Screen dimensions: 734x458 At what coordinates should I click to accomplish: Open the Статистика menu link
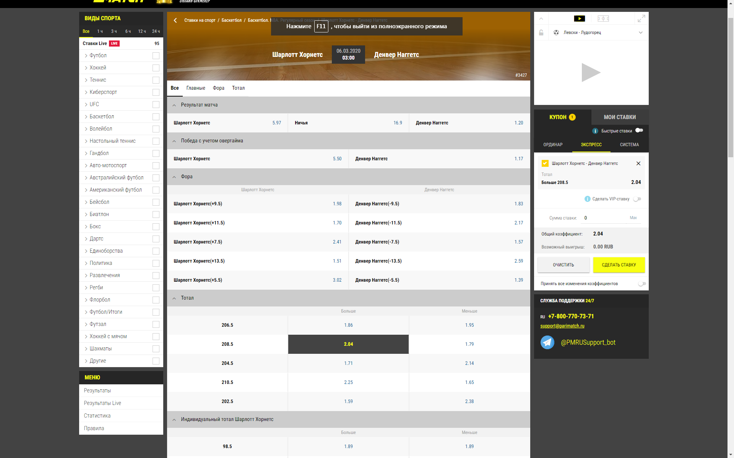tap(97, 416)
